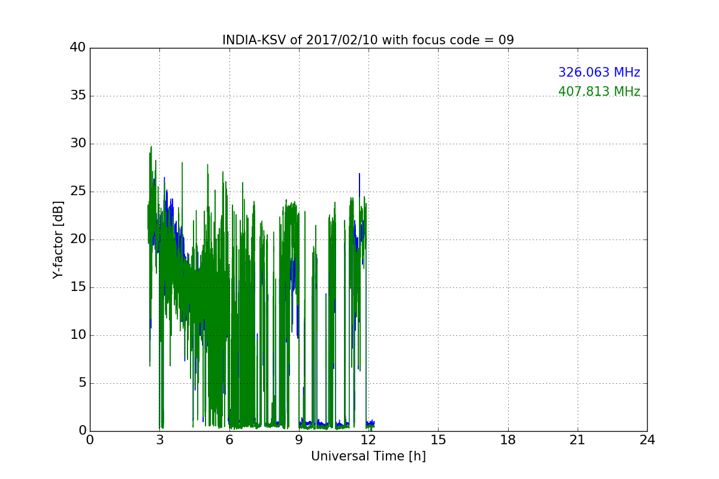The image size is (719, 479).
Task: Click y-axis tick label '35'
Action: [x=78, y=96]
